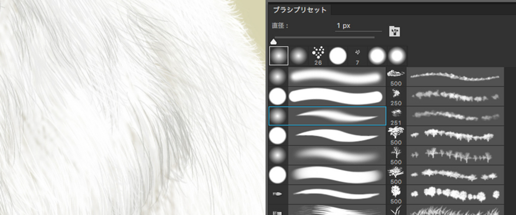Image resolution: width=516 pixels, height=215 pixels.
Task: Choose the hard round tapered stroke preset
Action: tap(328, 136)
